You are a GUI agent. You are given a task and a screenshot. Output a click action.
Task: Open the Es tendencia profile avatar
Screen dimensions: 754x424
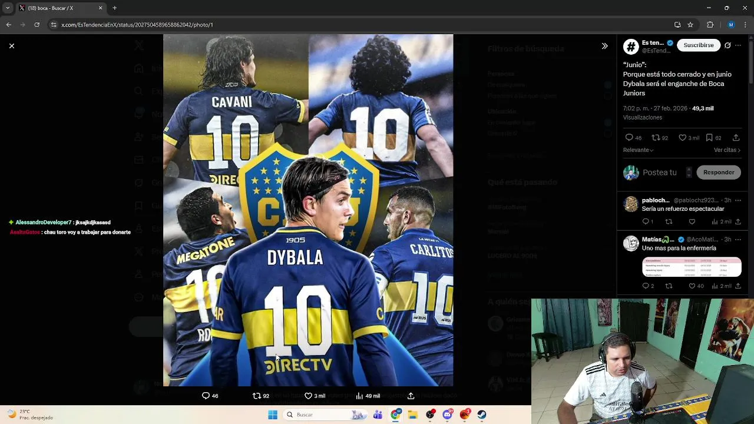631,47
